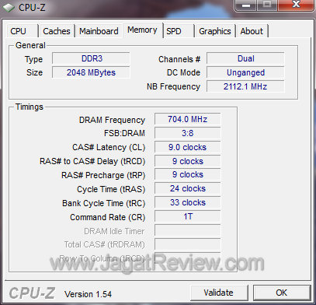Click the NB Frequency value field
Image resolution: width=316 pixels, height=305 pixels.
245,86
